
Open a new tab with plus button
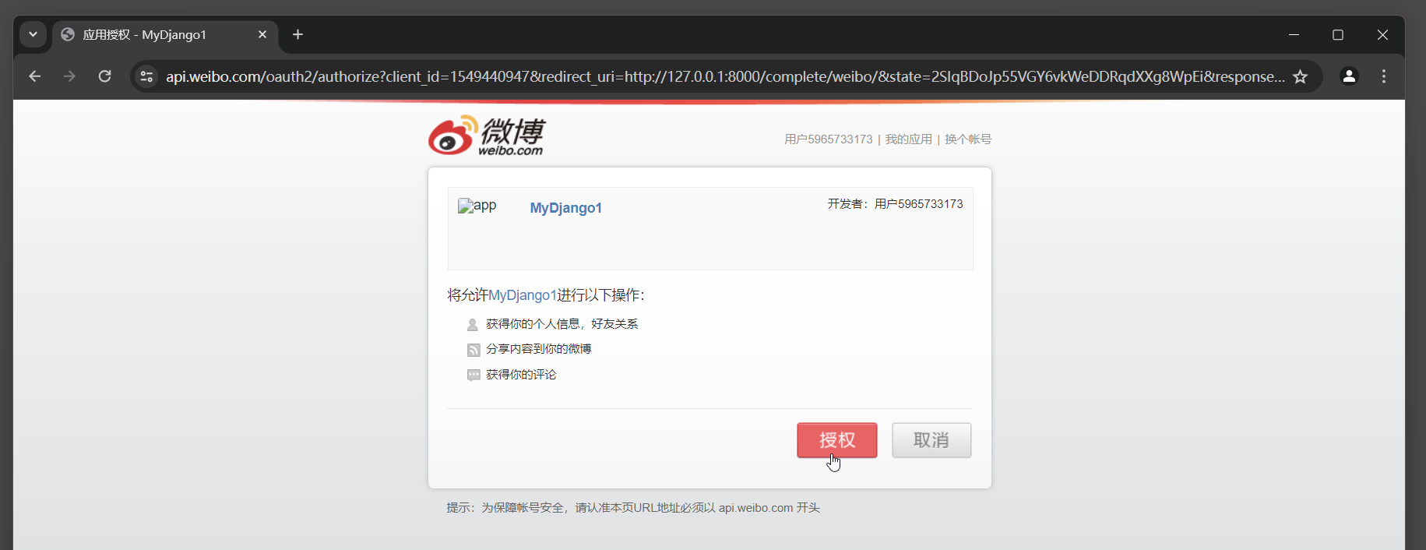click(298, 34)
